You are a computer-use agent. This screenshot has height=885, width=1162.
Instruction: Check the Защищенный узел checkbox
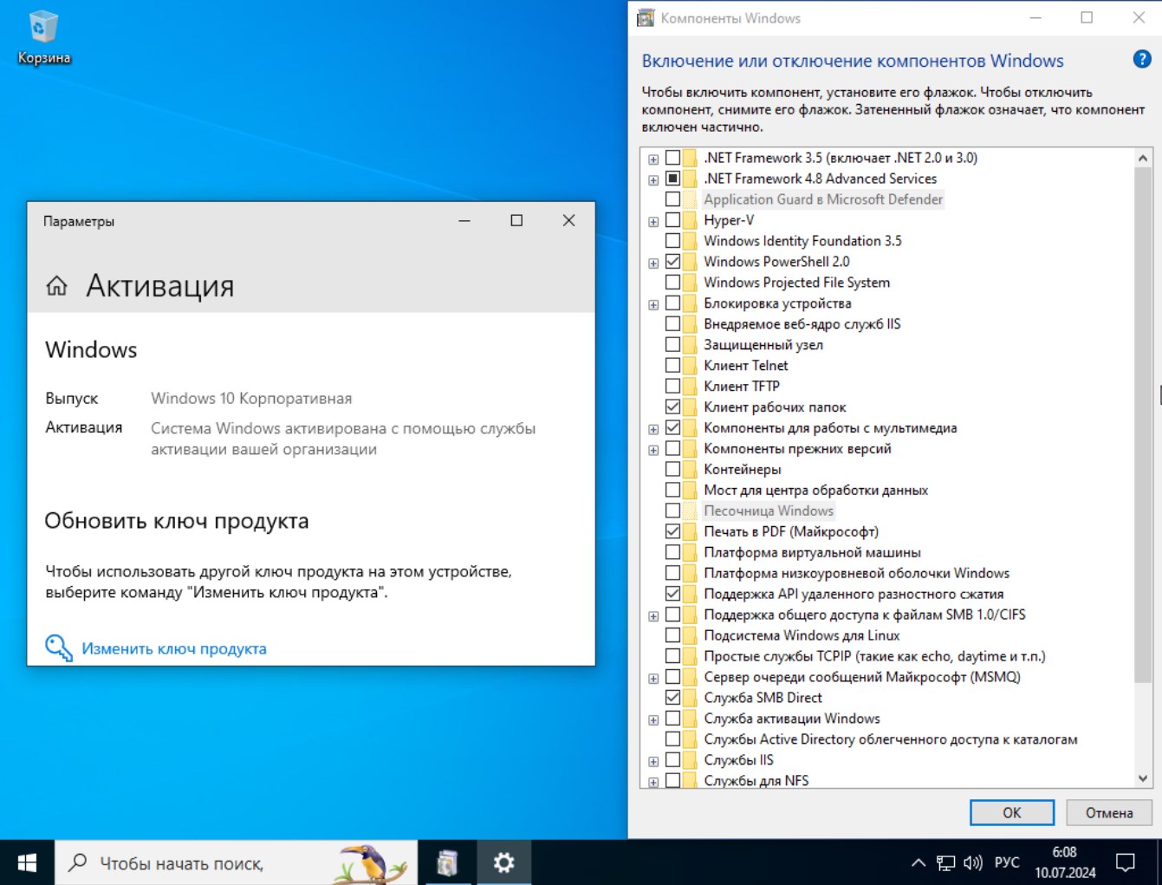(x=672, y=345)
